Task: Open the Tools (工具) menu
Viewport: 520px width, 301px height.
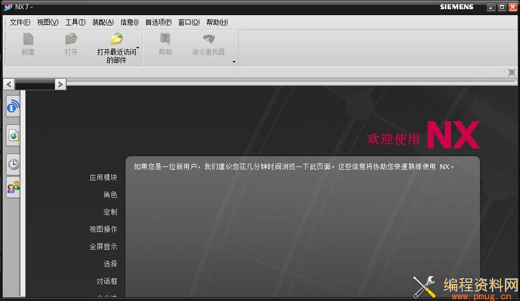Action: 75,22
